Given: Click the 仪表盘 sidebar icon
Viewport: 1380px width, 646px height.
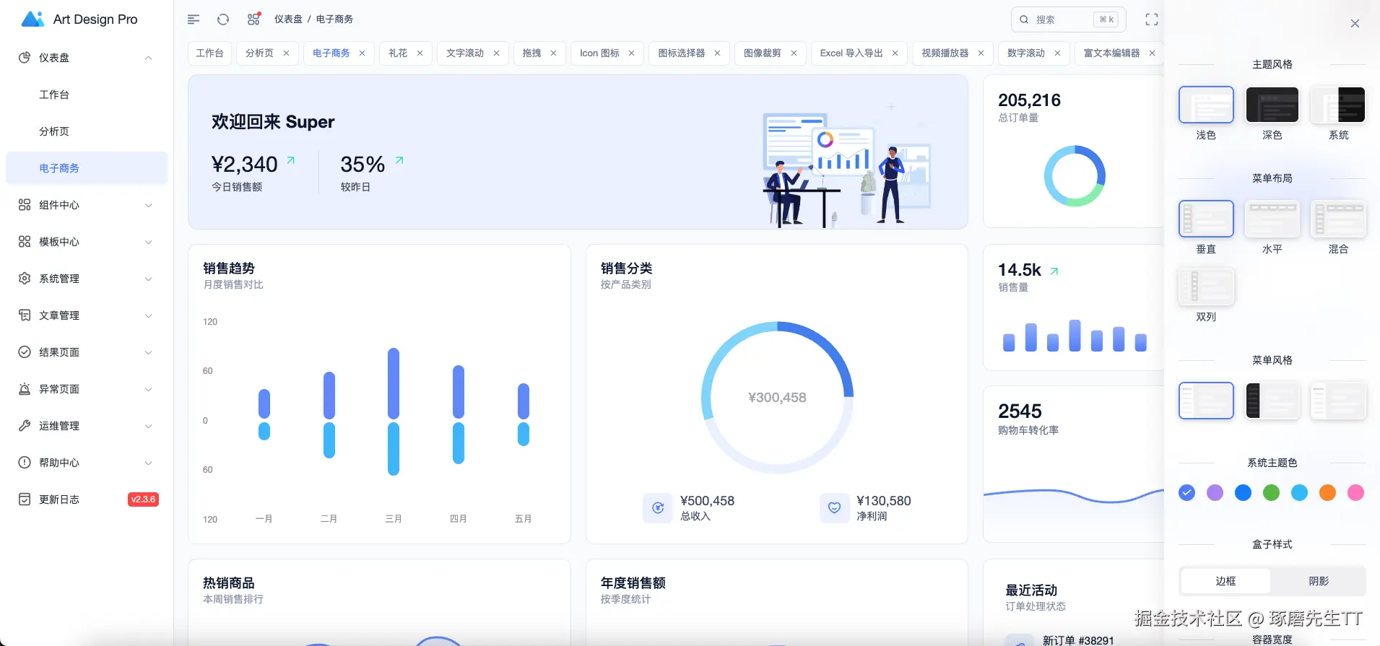Looking at the screenshot, I should coord(25,58).
